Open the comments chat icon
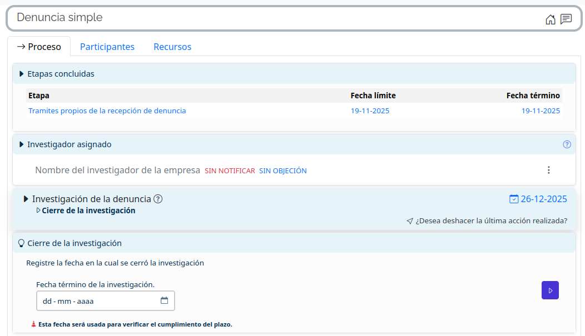585x336 pixels. [x=566, y=19]
